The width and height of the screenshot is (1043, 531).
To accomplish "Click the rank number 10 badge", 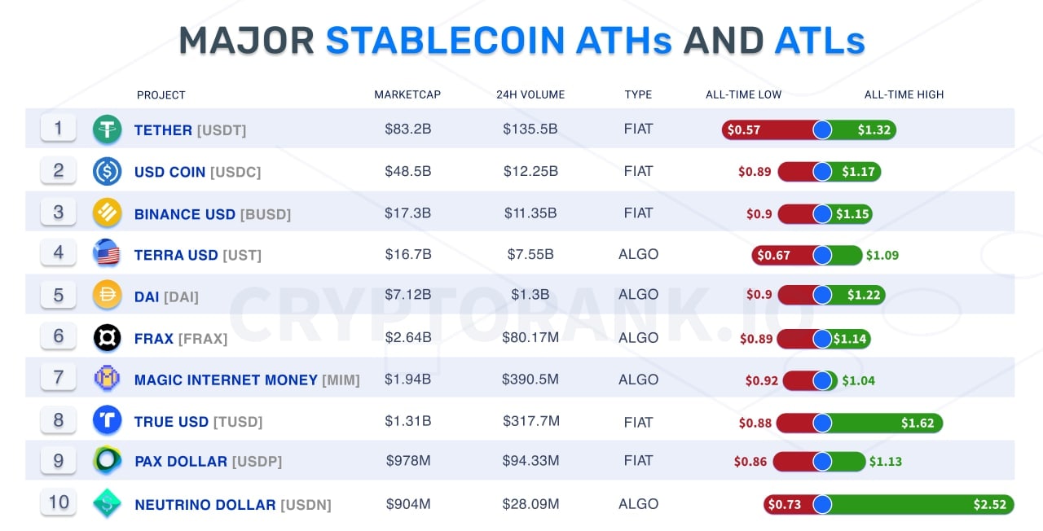I will point(58,502).
